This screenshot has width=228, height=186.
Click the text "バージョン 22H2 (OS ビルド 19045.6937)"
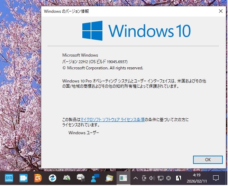point(95,62)
